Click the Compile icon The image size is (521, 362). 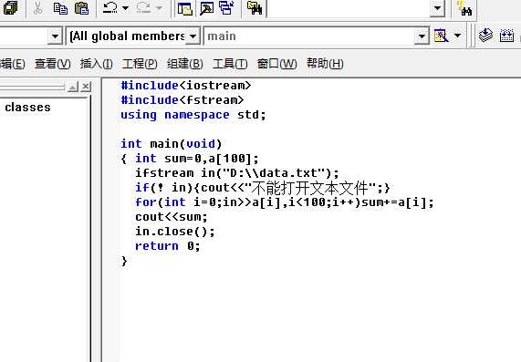point(485,36)
